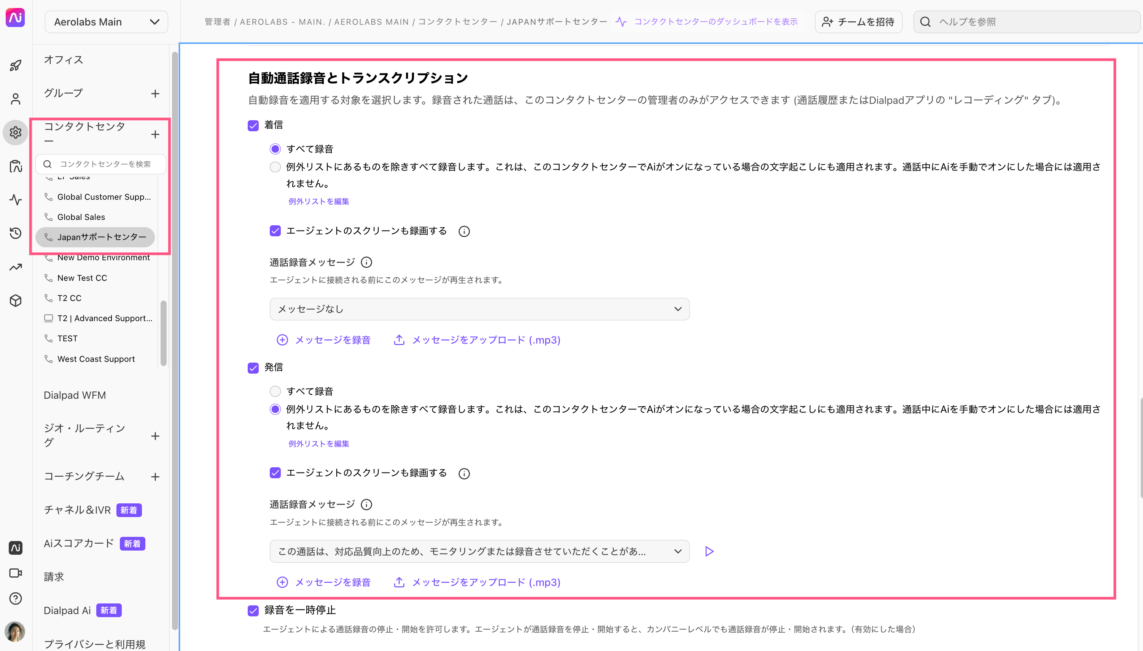The height and width of the screenshot is (651, 1143).
Task: Open the video meeting camera icon
Action: click(16, 573)
